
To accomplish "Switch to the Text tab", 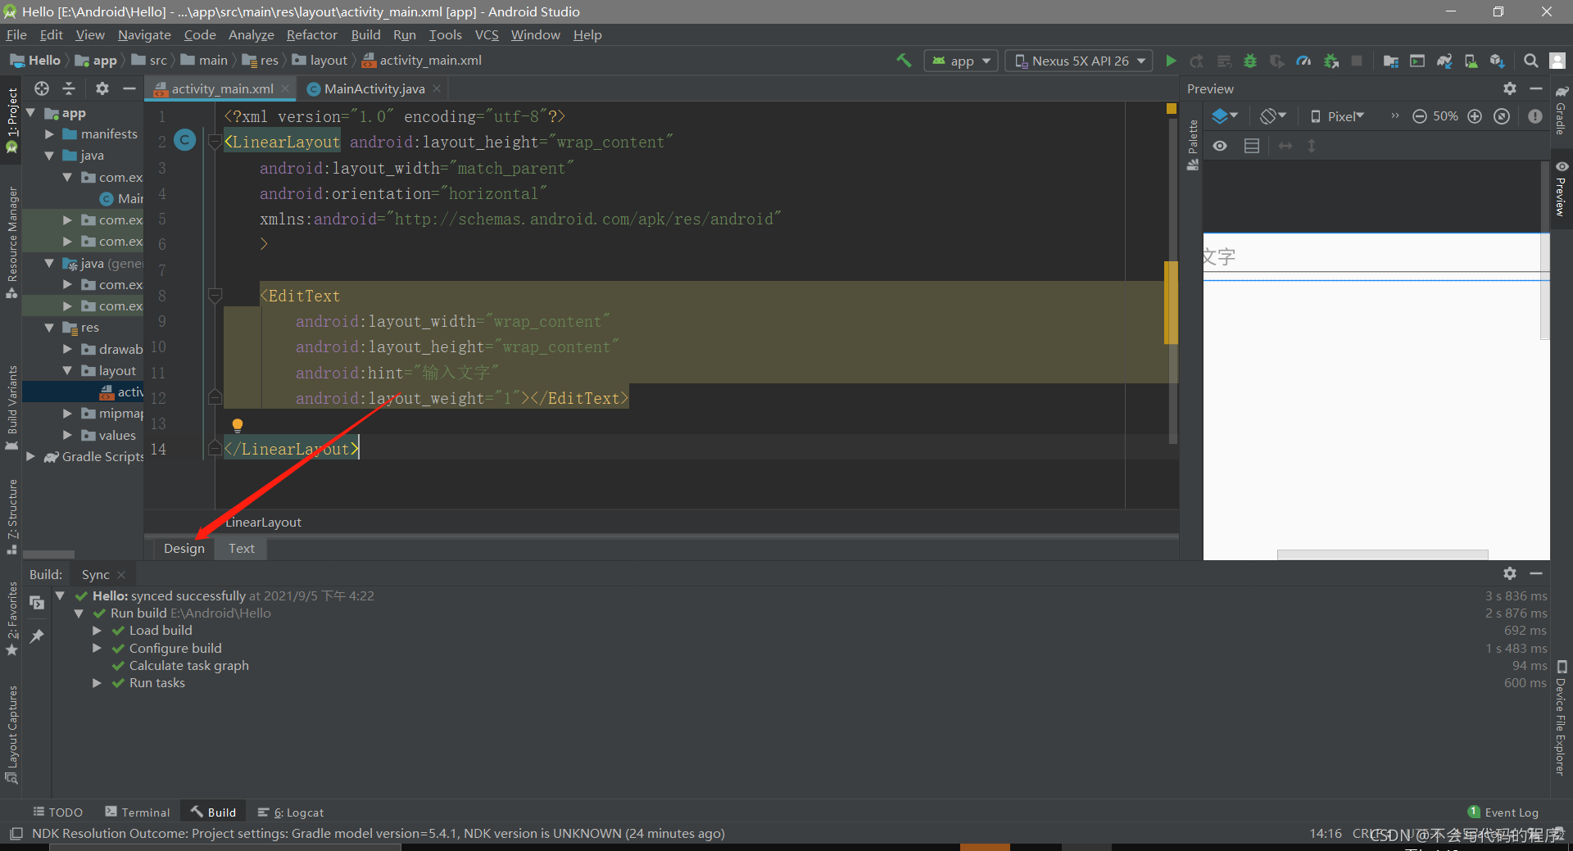I will click(242, 548).
